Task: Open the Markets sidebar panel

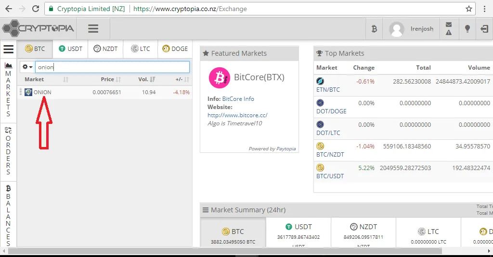Action: [x=8, y=89]
